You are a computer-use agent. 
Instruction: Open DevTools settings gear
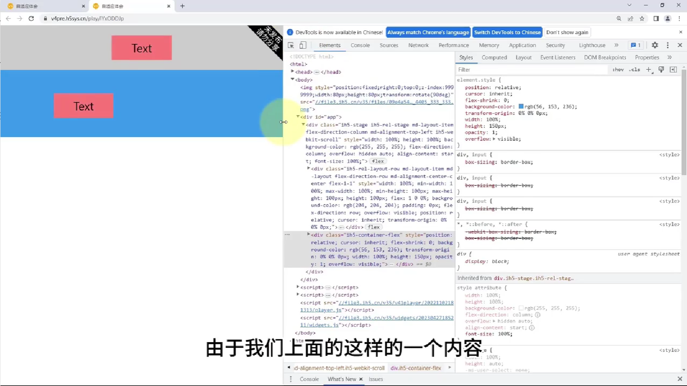[655, 45]
